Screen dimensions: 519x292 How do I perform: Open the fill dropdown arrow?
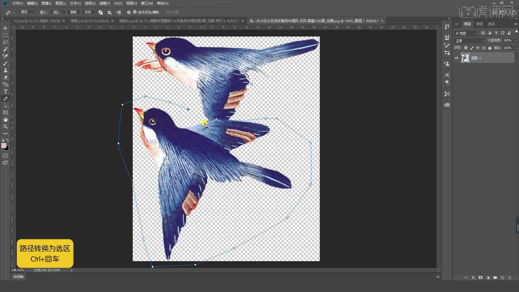515,48
